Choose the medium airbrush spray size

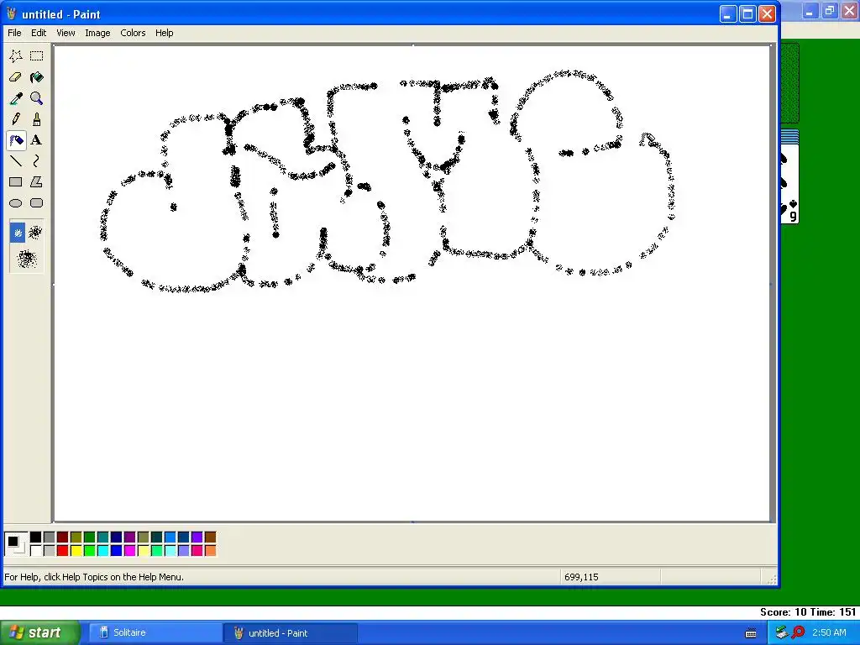(35, 233)
